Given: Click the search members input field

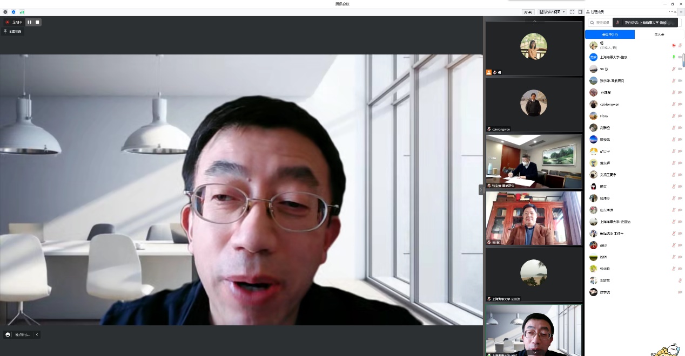Looking at the screenshot, I should 601,23.
